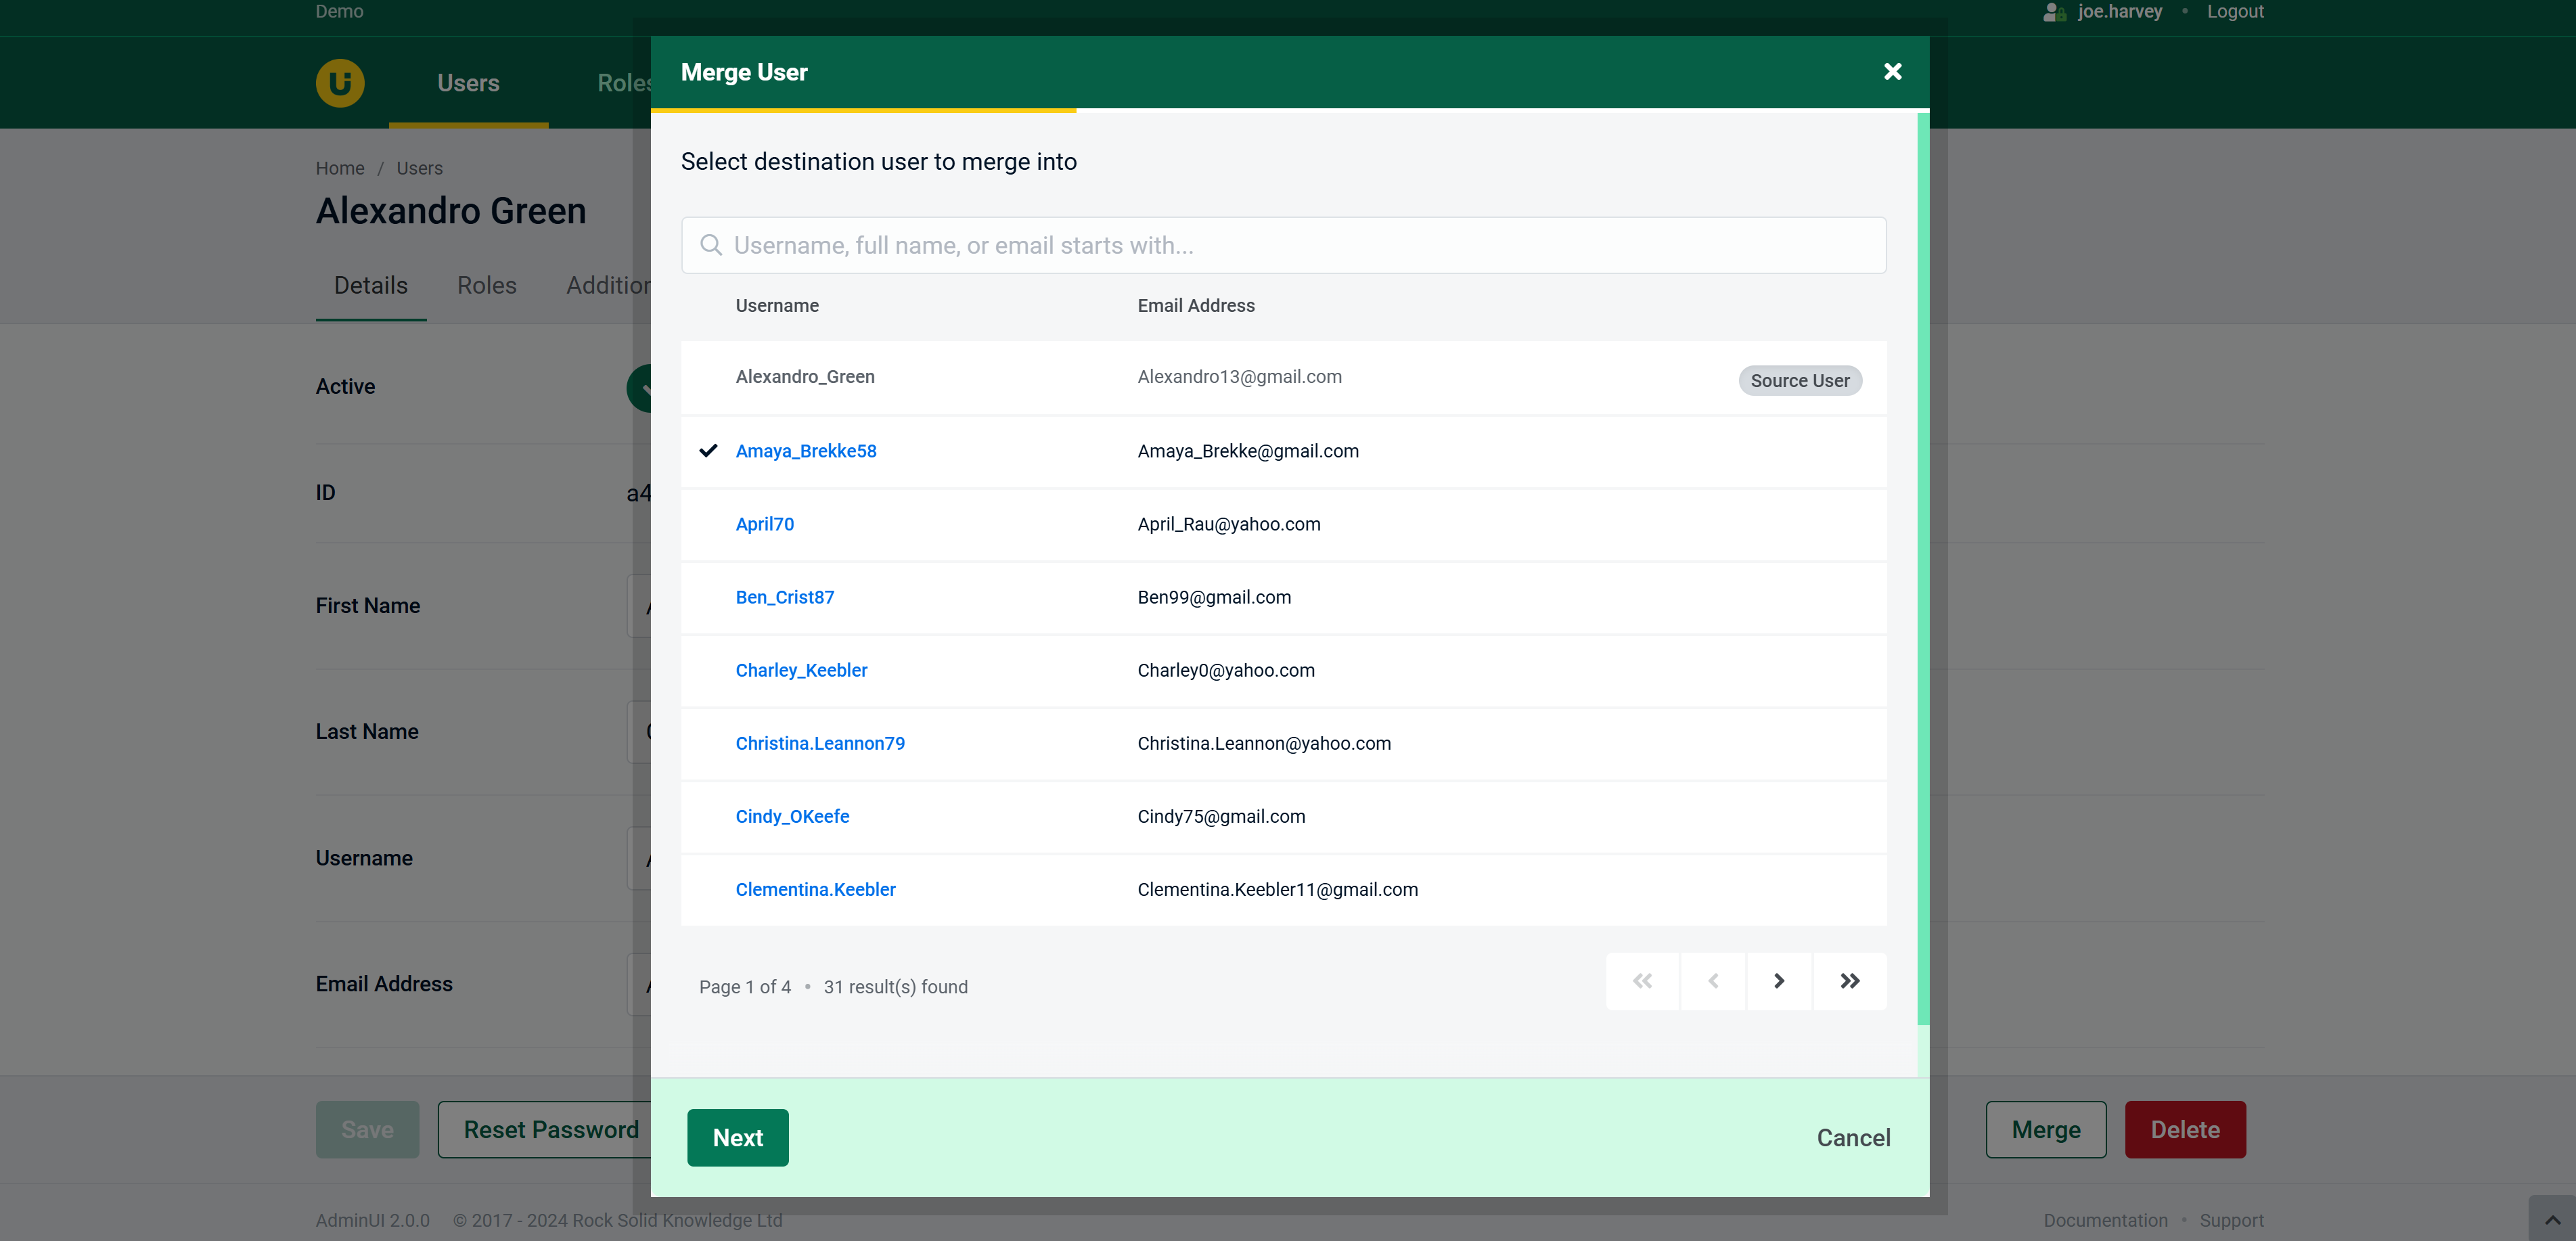Click the Email Address column header
The width and height of the screenshot is (2576, 1241).
tap(1196, 306)
